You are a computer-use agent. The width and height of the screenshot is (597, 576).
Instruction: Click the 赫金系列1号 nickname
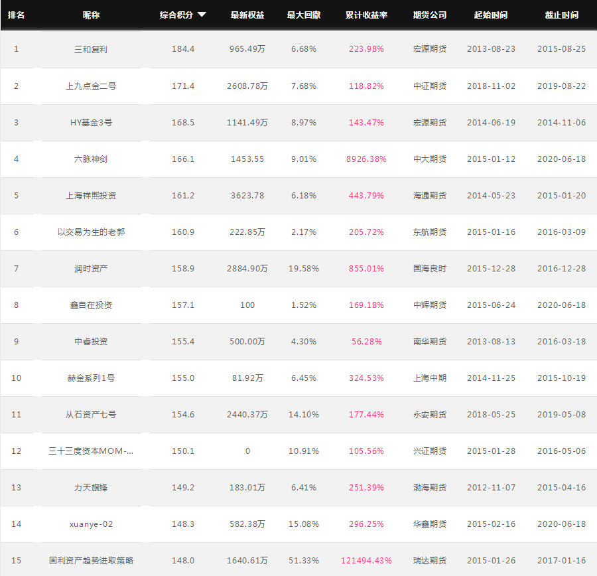(x=91, y=378)
